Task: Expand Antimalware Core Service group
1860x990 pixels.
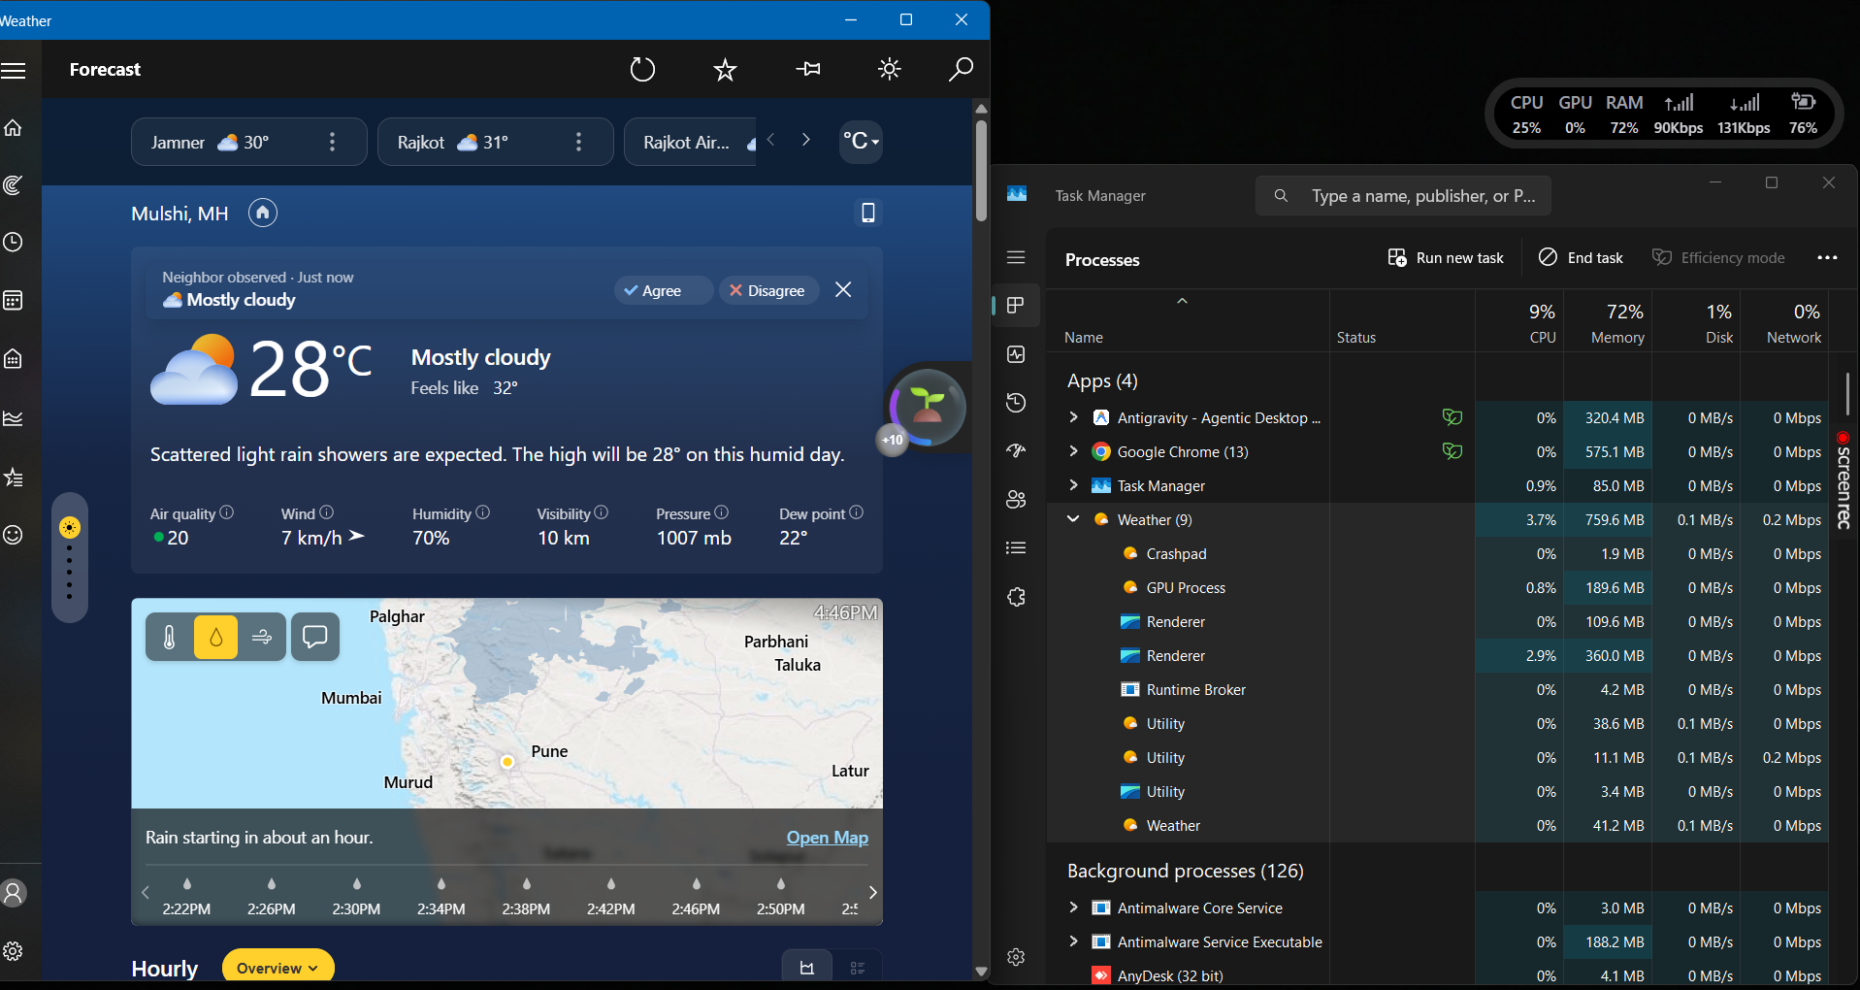Action: 1073,907
